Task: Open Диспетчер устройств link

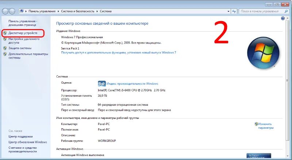Action: [23, 33]
